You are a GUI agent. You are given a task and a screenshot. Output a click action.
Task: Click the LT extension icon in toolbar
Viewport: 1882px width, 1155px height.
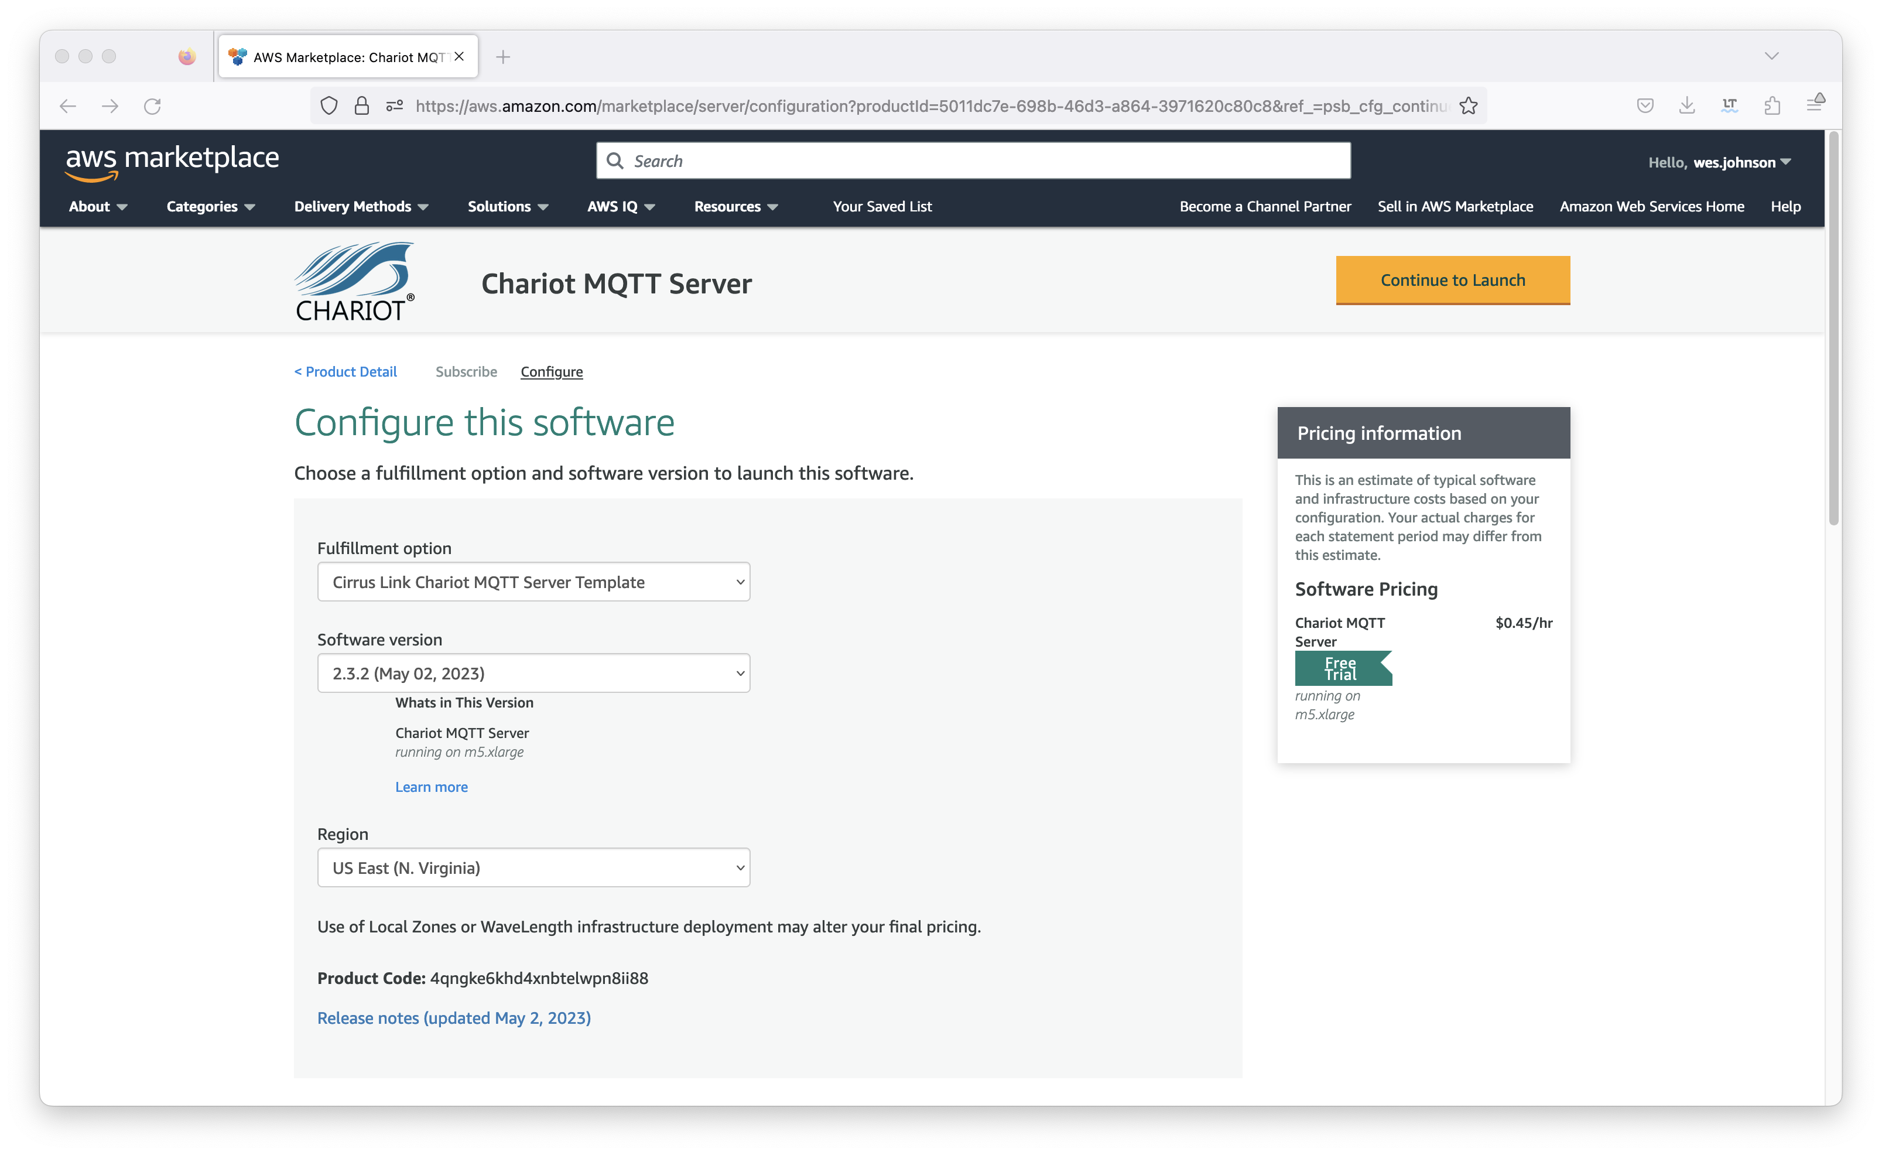pyautogui.click(x=1730, y=106)
